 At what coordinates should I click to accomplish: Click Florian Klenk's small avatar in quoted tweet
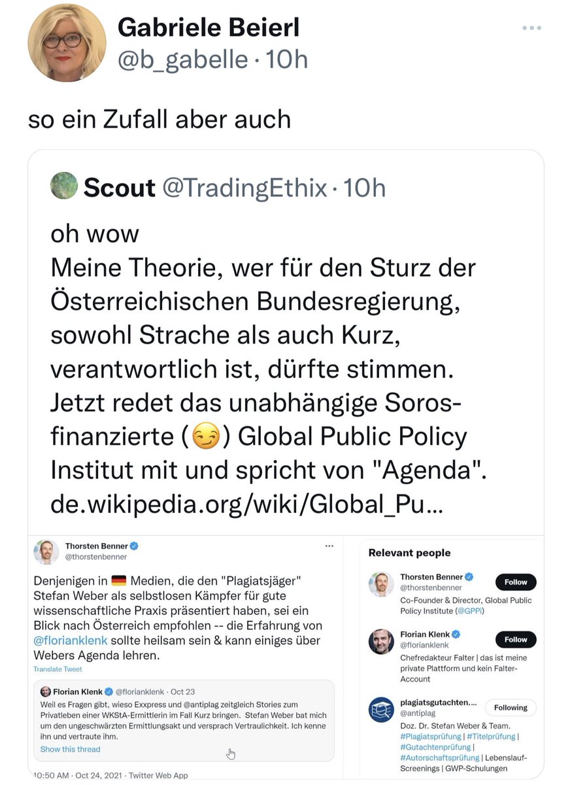(x=46, y=691)
